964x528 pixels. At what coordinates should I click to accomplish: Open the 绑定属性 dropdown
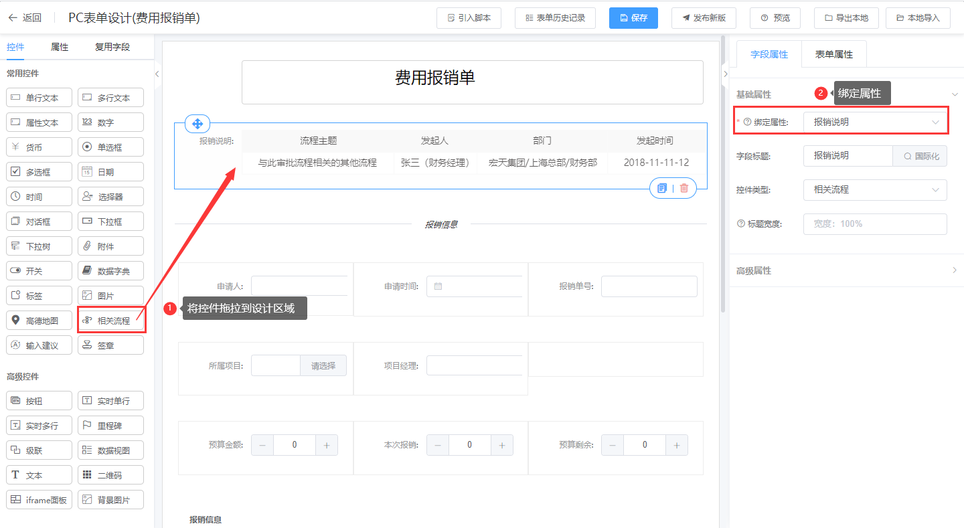click(x=875, y=122)
